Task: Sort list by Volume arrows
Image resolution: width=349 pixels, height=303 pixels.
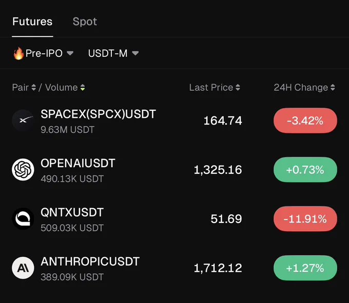Action: coord(83,87)
